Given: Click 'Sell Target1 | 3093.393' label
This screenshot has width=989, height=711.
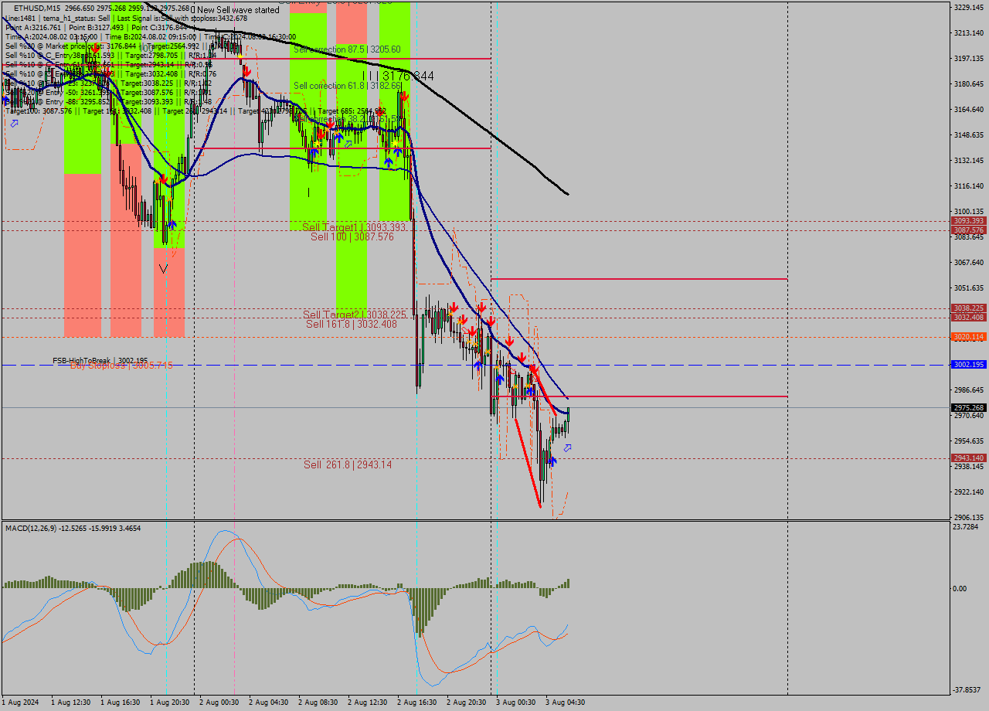Looking at the screenshot, I should click(354, 227).
